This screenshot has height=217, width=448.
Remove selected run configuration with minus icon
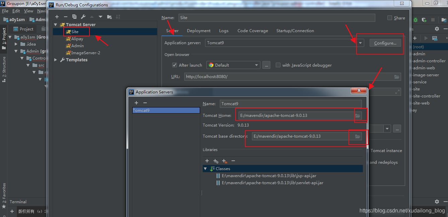coord(66,17)
